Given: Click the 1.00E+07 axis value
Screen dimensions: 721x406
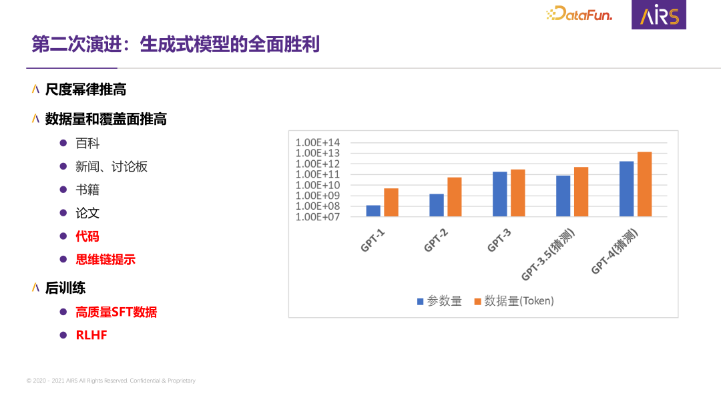Looking at the screenshot, I should (x=318, y=217).
